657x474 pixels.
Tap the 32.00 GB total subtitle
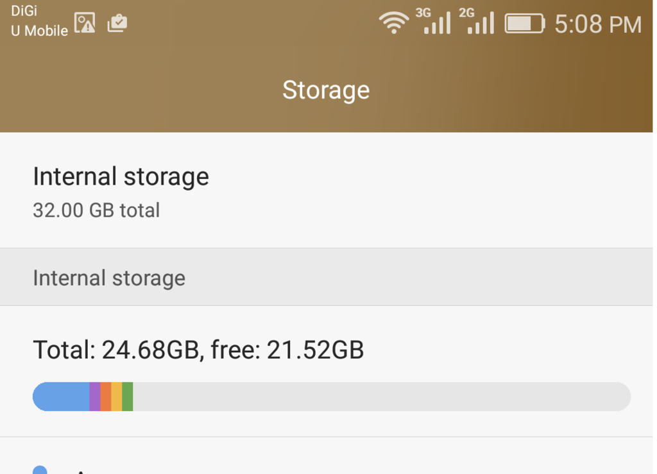point(96,210)
